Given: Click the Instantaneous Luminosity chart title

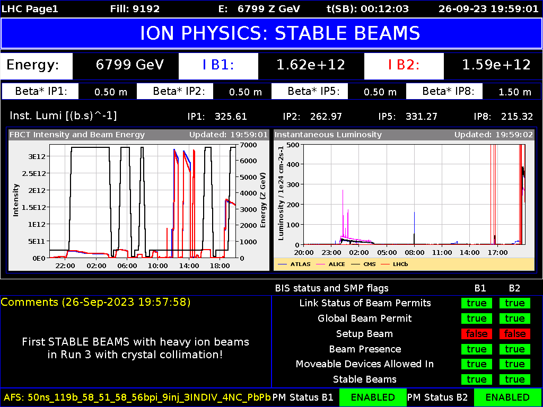Looking at the screenshot, I should click(328, 135).
